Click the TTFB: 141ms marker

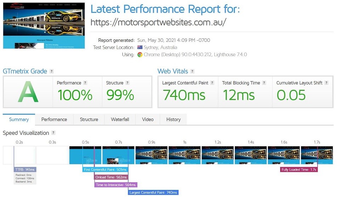(25, 170)
